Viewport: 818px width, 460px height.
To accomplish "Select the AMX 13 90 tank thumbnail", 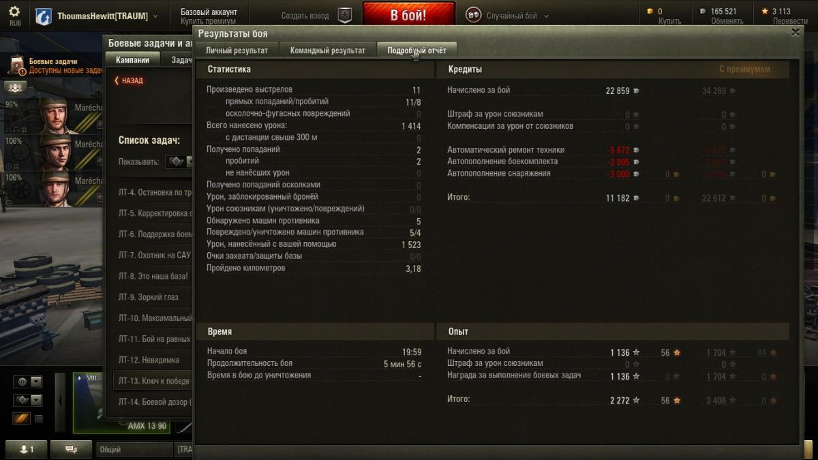I will click(121, 402).
